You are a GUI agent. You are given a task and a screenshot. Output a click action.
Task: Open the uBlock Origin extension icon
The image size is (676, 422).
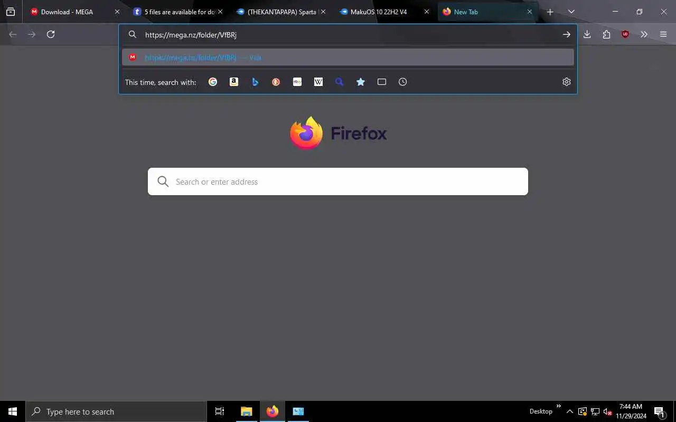[x=625, y=34]
